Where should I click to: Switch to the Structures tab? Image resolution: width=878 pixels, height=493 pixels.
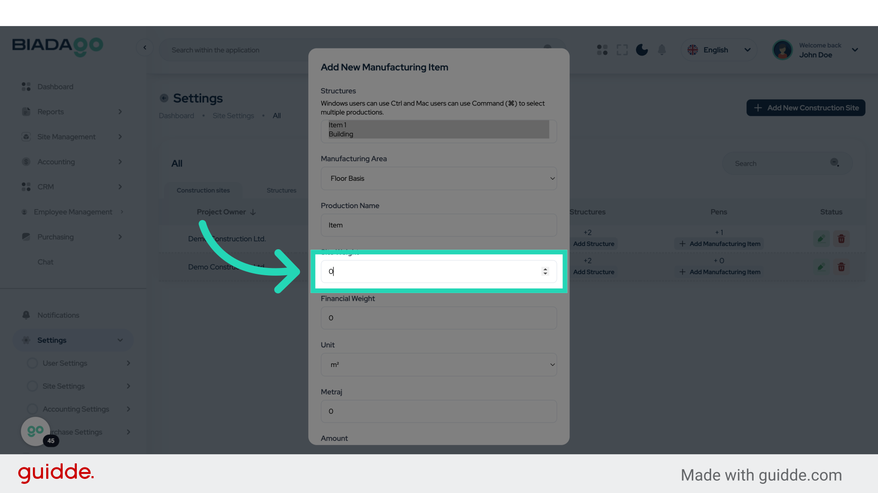281,190
